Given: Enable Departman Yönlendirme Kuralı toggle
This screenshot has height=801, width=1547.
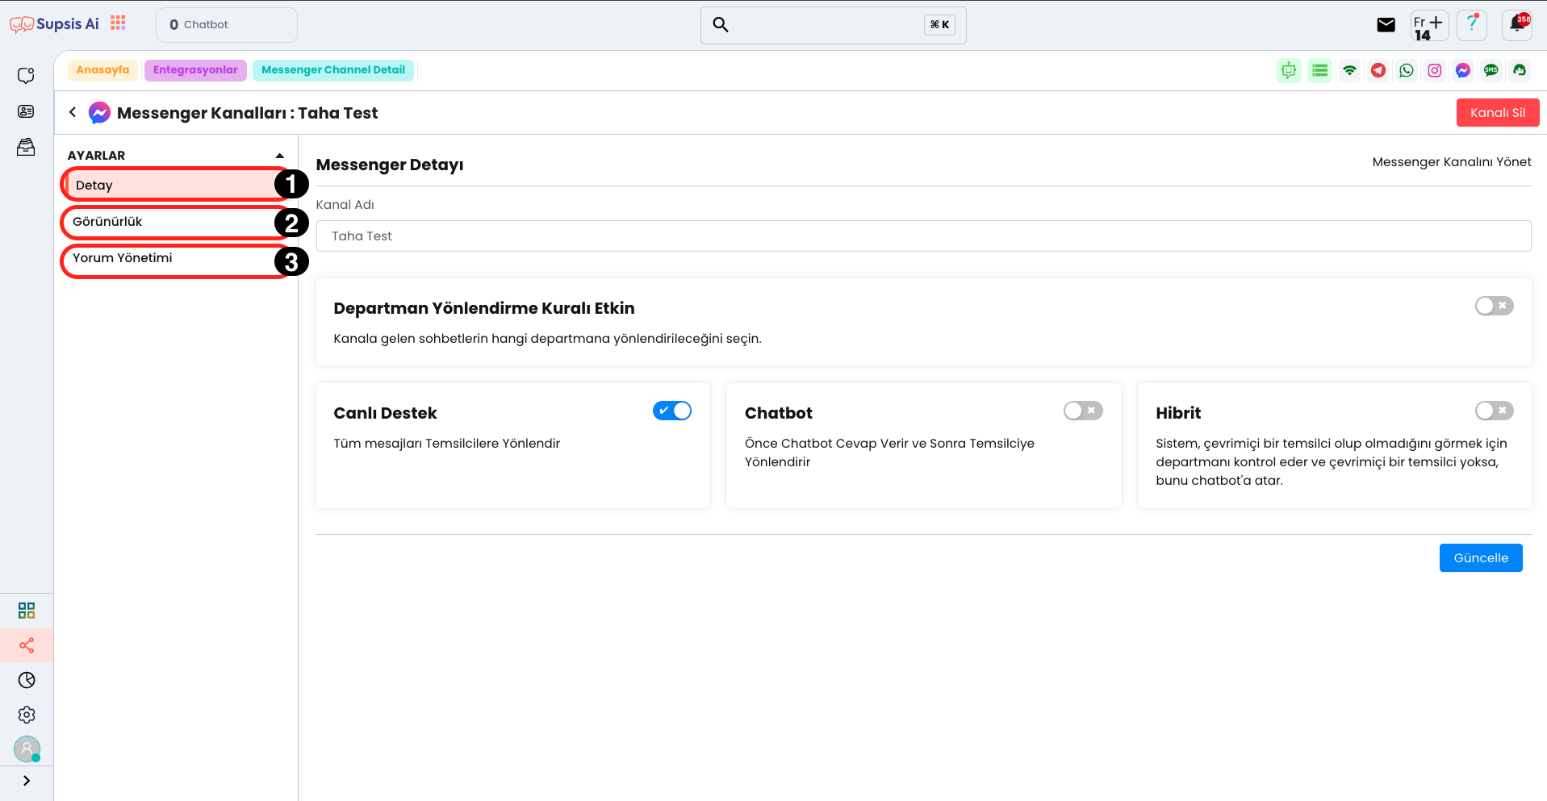Looking at the screenshot, I should tap(1494, 306).
